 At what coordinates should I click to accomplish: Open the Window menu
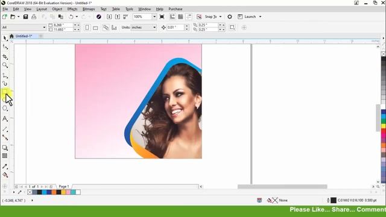(145, 9)
